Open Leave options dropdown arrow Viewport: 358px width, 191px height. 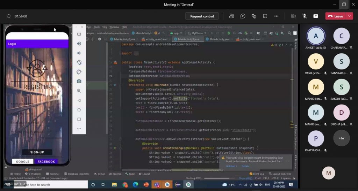(x=349, y=16)
